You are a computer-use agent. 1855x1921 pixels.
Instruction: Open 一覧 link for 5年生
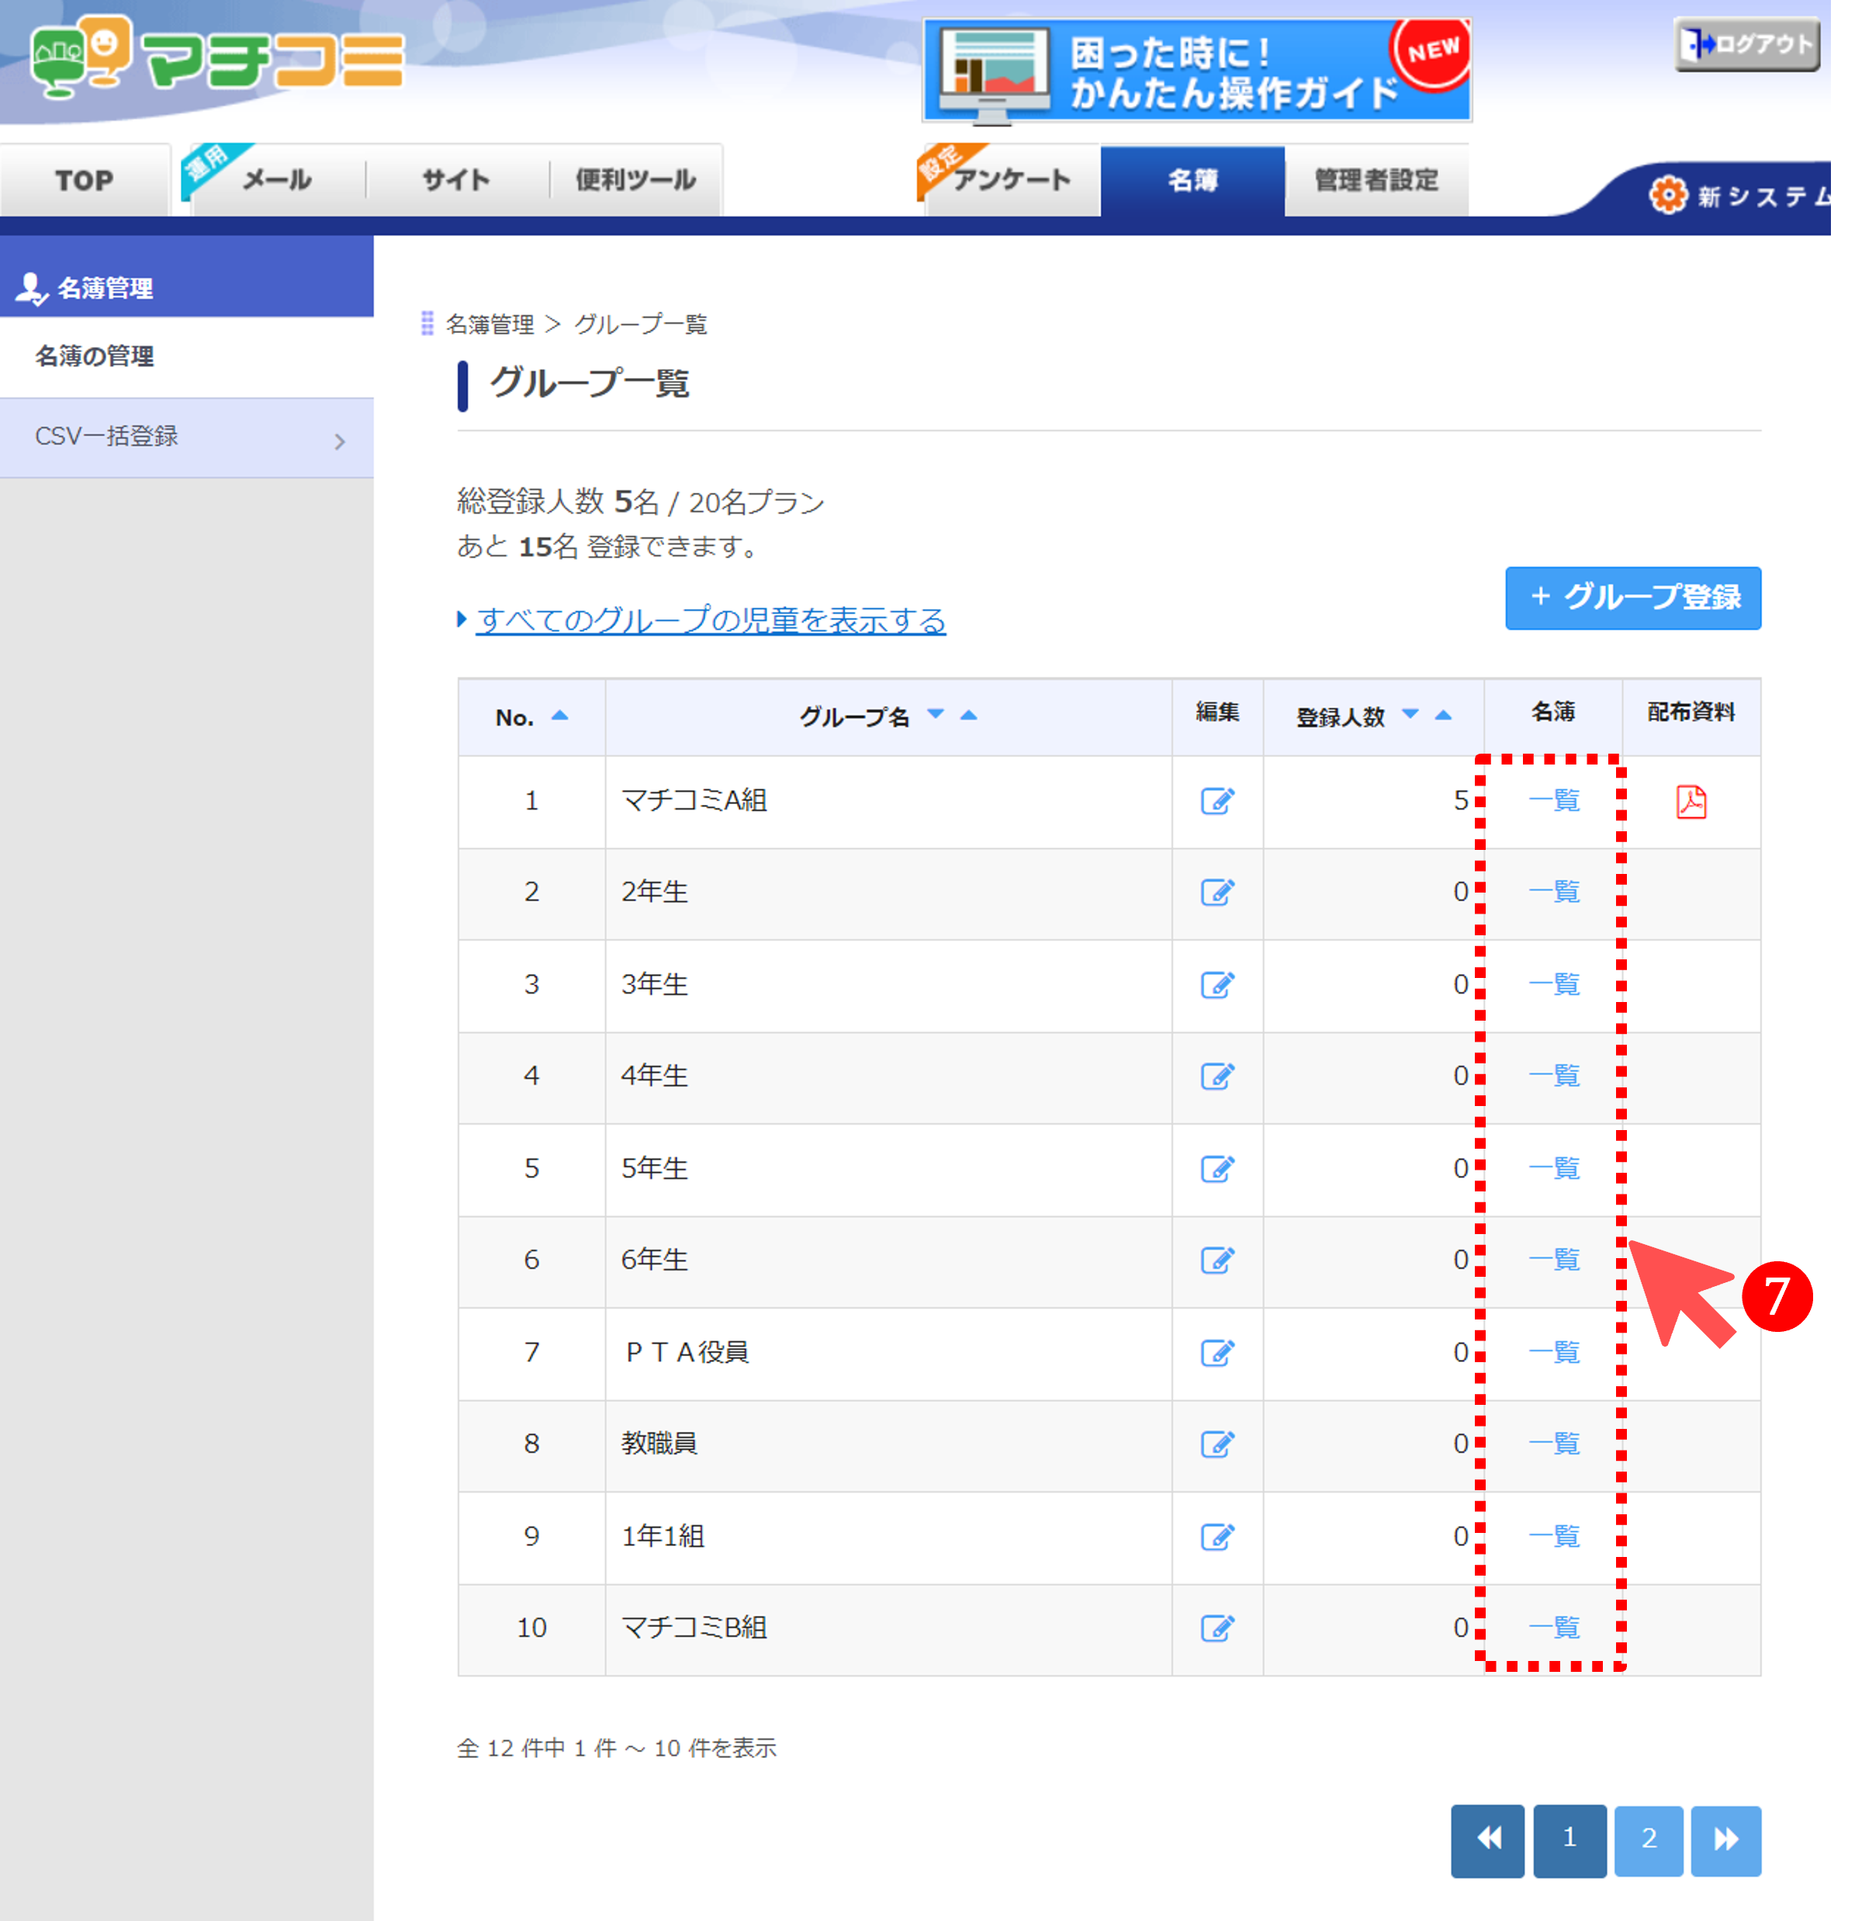pyautogui.click(x=1554, y=1168)
